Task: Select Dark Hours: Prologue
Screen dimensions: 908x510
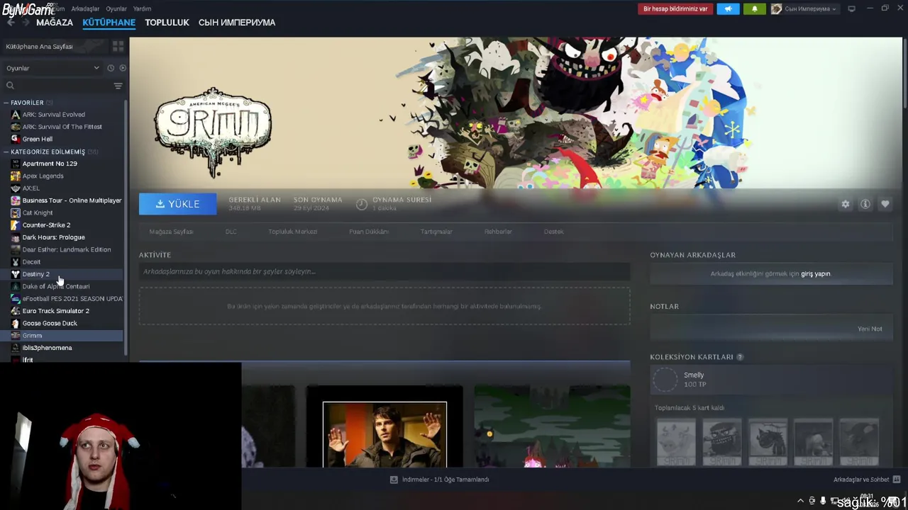Action: [x=53, y=237]
